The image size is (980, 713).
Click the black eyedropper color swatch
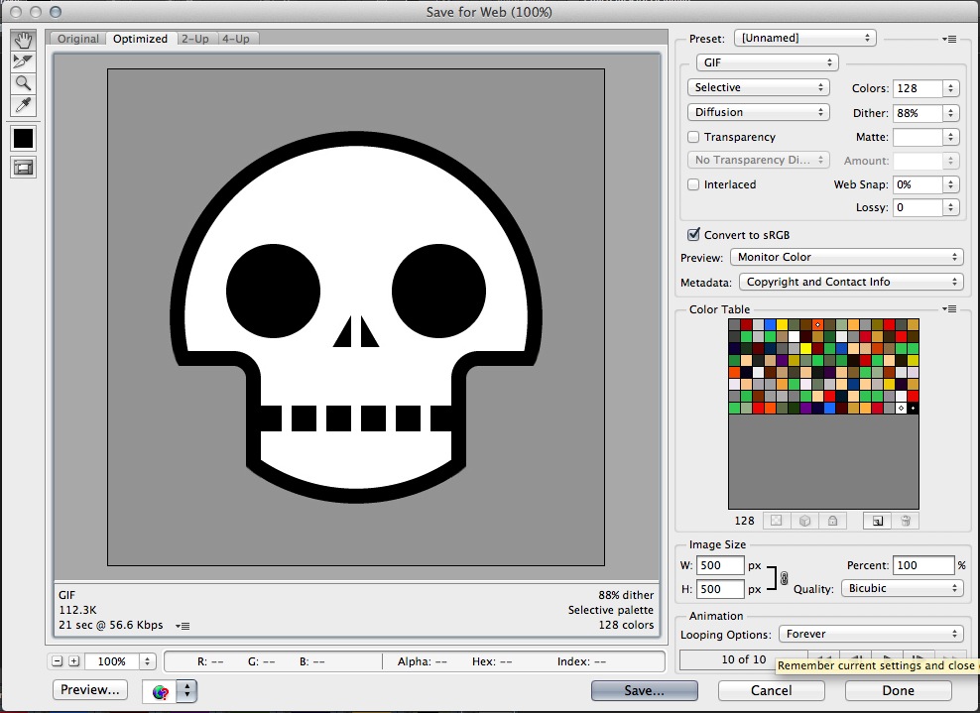[x=23, y=138]
